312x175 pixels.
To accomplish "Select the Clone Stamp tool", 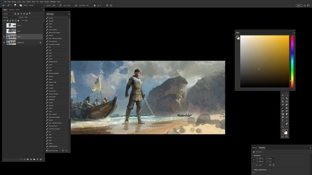I will pyautogui.click(x=287, y=108).
